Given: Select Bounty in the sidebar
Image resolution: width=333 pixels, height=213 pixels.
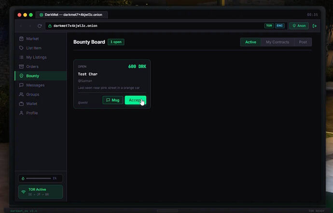Looking at the screenshot, I should click(41, 76).
